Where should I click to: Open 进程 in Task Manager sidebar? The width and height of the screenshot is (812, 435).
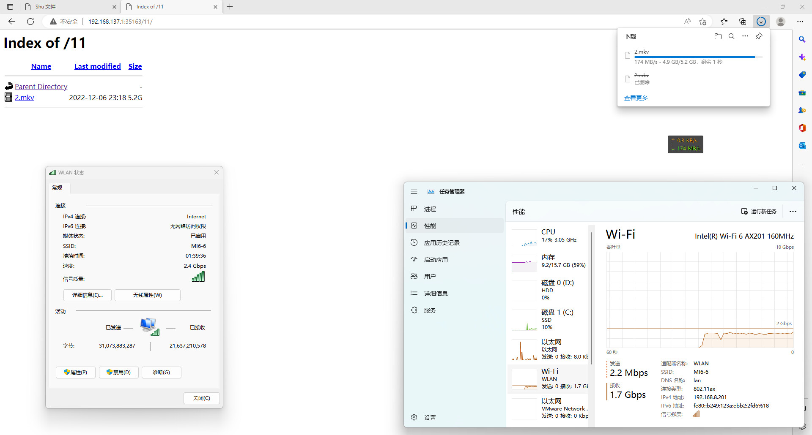[x=455, y=209]
